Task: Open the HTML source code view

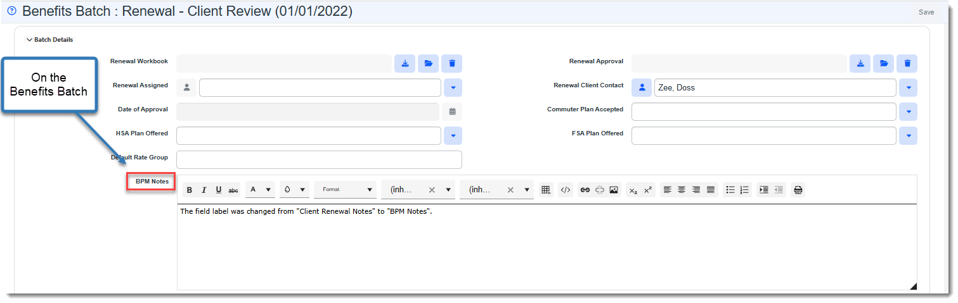Action: click(x=566, y=190)
